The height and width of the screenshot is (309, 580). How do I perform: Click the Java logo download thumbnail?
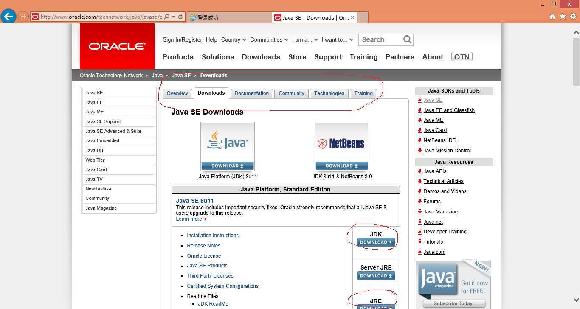[x=227, y=142]
